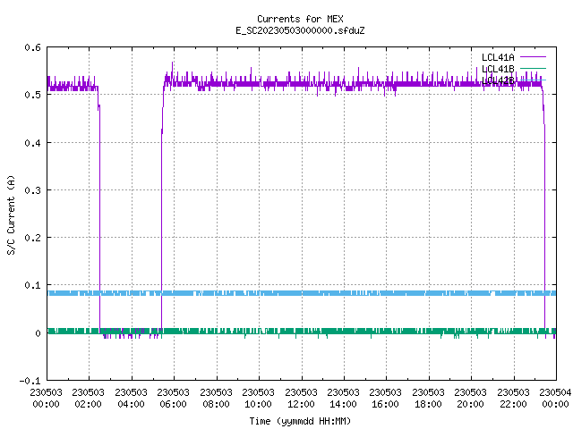The height and width of the screenshot is (429, 573).
Task: Click the y-axis tick value 0.2
Action: pos(32,238)
